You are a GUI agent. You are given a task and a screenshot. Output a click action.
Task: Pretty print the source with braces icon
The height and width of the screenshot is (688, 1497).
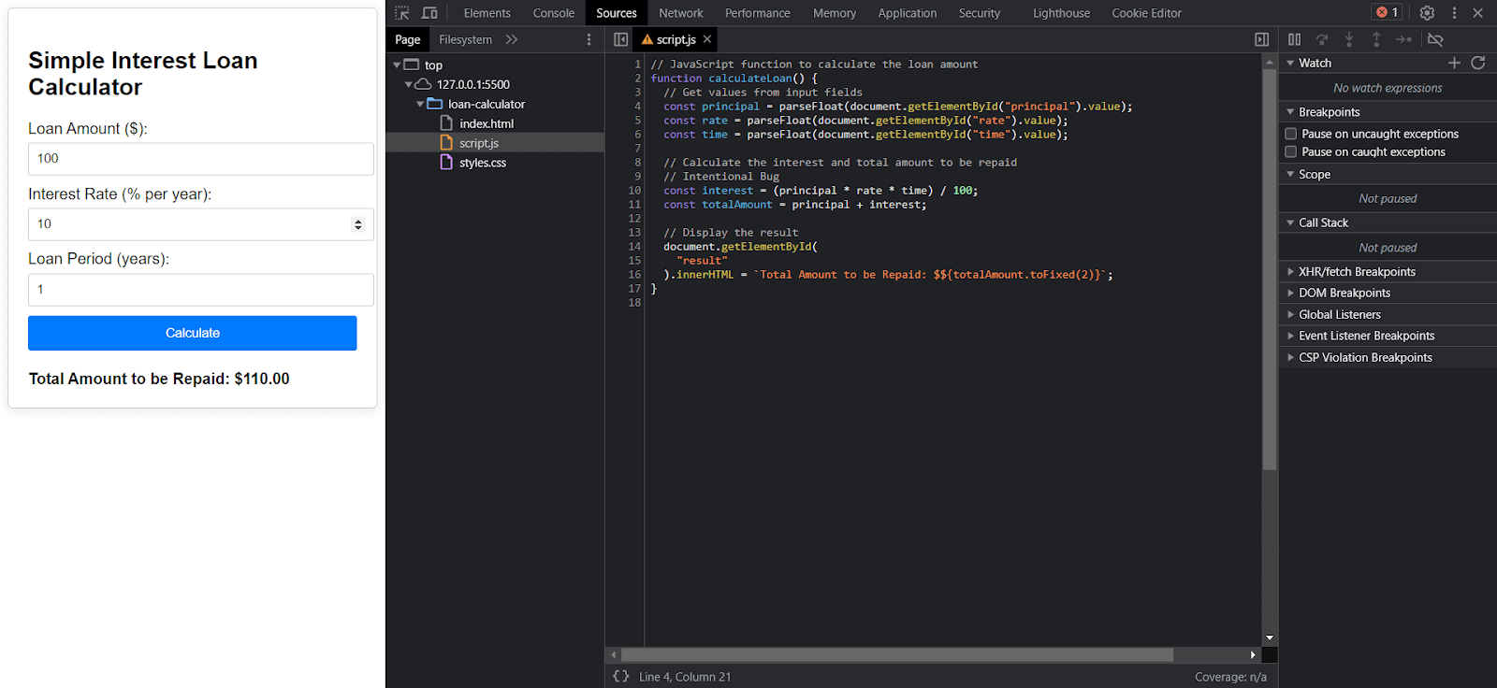[621, 676]
